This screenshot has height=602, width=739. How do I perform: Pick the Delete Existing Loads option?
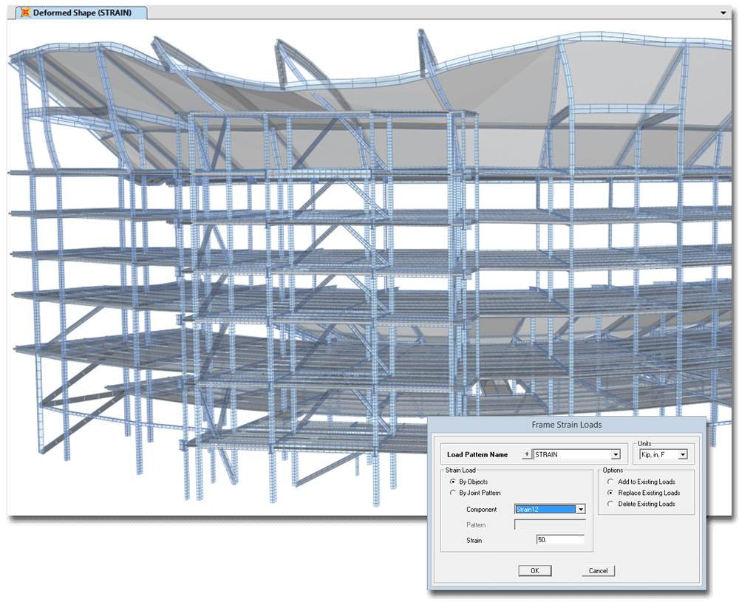610,504
